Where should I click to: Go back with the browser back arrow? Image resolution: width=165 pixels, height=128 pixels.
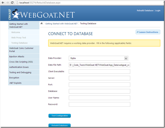click(x=3, y=3)
